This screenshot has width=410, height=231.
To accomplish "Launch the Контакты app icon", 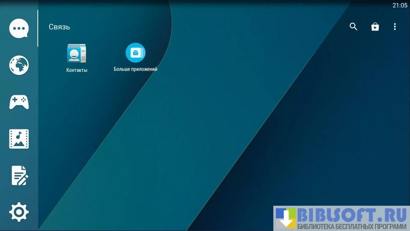I will 76,54.
